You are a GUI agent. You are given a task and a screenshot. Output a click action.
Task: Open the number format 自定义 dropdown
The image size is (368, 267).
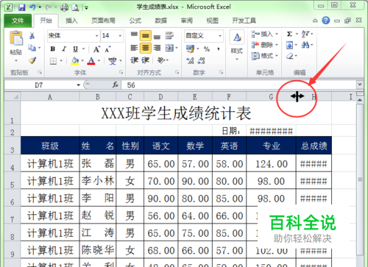(x=220, y=36)
